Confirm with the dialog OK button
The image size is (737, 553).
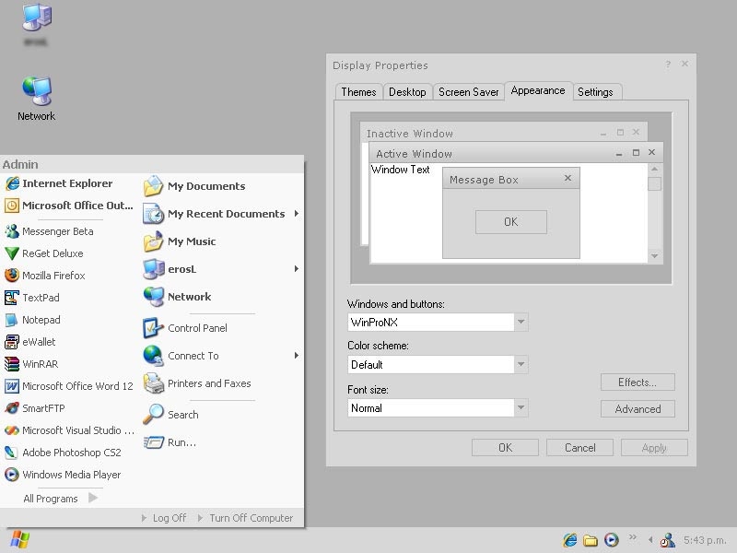click(x=505, y=447)
